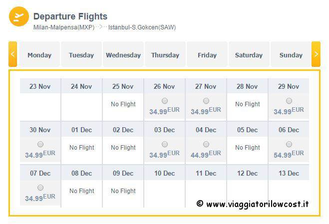The height and width of the screenshot is (224, 329).
Task: Choose the 29 Nov flight radio button
Action: 289,101
